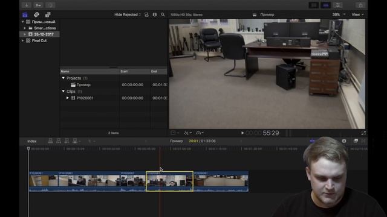The image size is (387, 217).
Task: Open the Share export button
Action: point(360,5)
